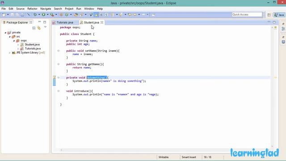The height and width of the screenshot is (161, 286).
Task: Click the Save toolbar icon
Action: (12, 15)
